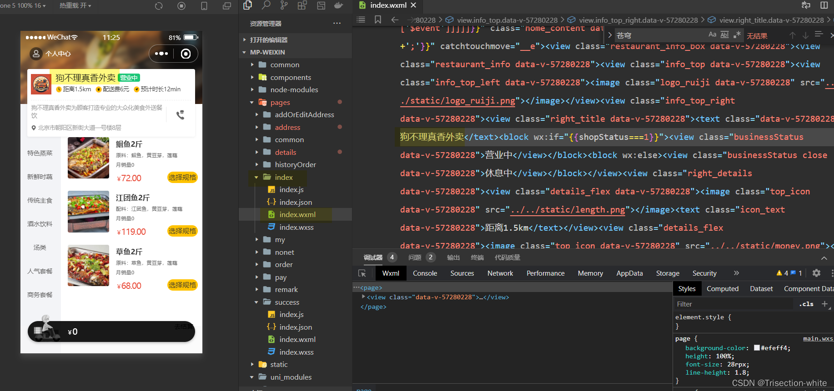Open the Source Control branch icon

point(284,5)
